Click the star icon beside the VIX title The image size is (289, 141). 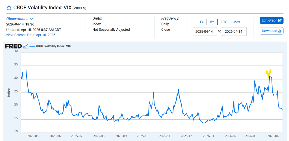click(x=9, y=8)
